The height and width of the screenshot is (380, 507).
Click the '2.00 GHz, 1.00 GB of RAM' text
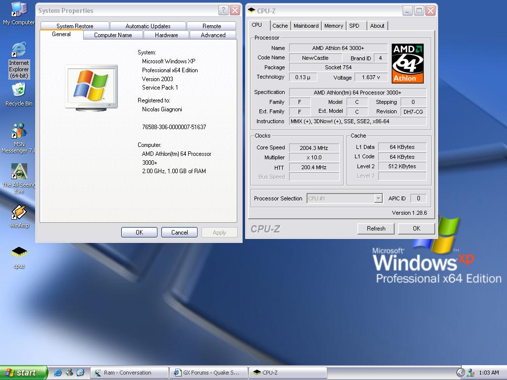click(174, 171)
